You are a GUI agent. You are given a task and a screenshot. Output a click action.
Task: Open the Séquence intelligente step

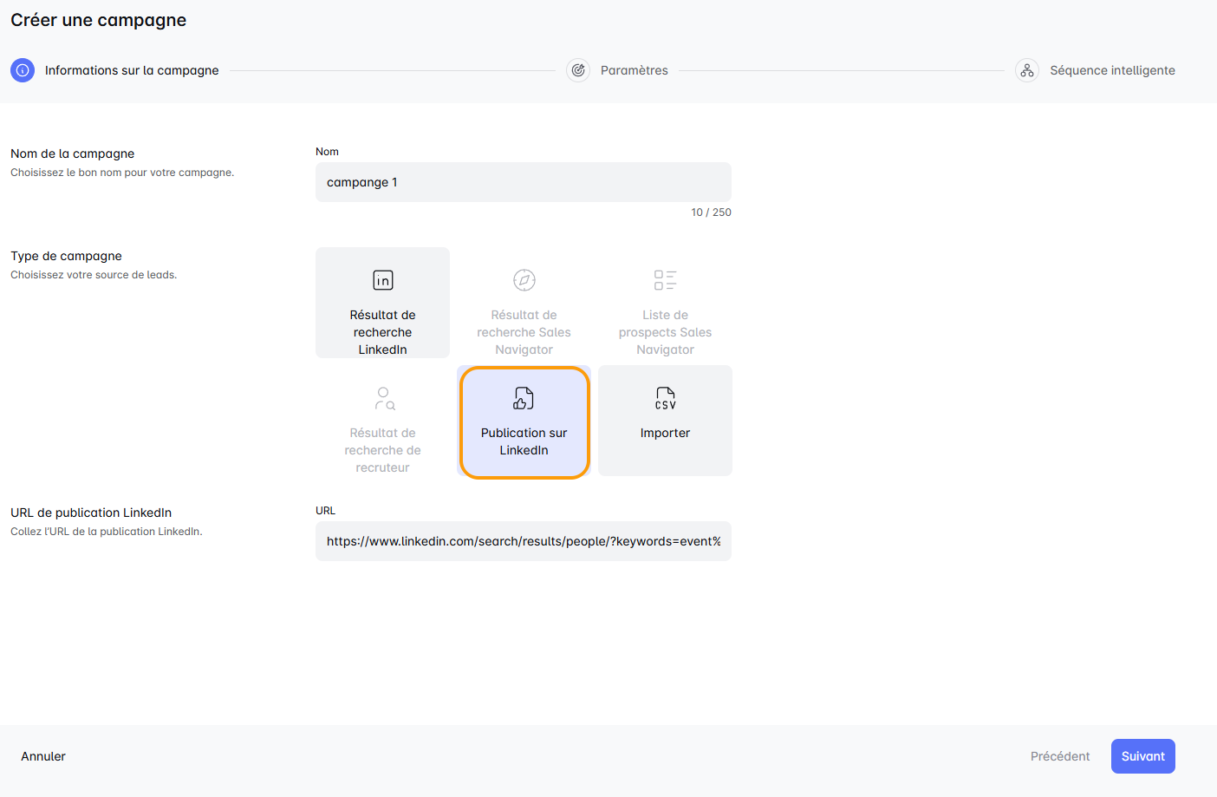(1112, 70)
